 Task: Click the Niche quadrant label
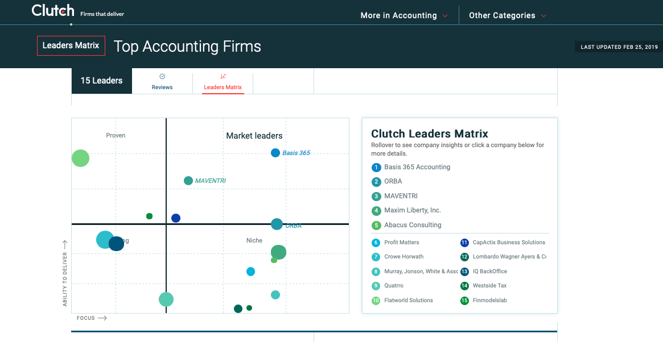254,240
